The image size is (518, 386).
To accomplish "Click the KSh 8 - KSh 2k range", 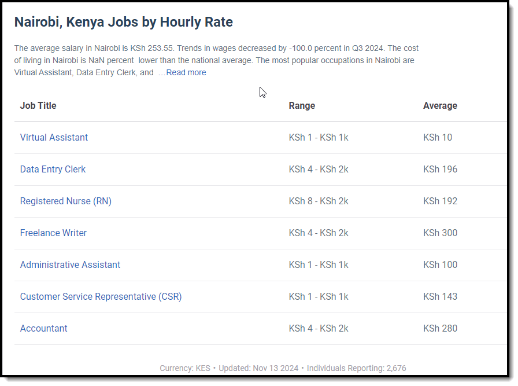I will click(319, 201).
